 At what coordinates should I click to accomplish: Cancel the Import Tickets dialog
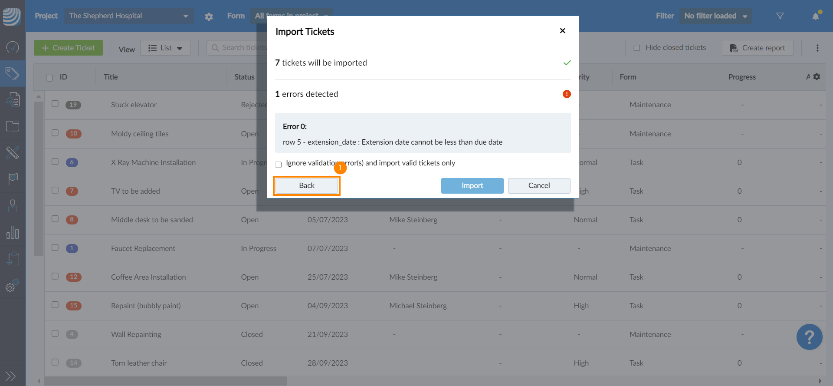click(x=539, y=185)
